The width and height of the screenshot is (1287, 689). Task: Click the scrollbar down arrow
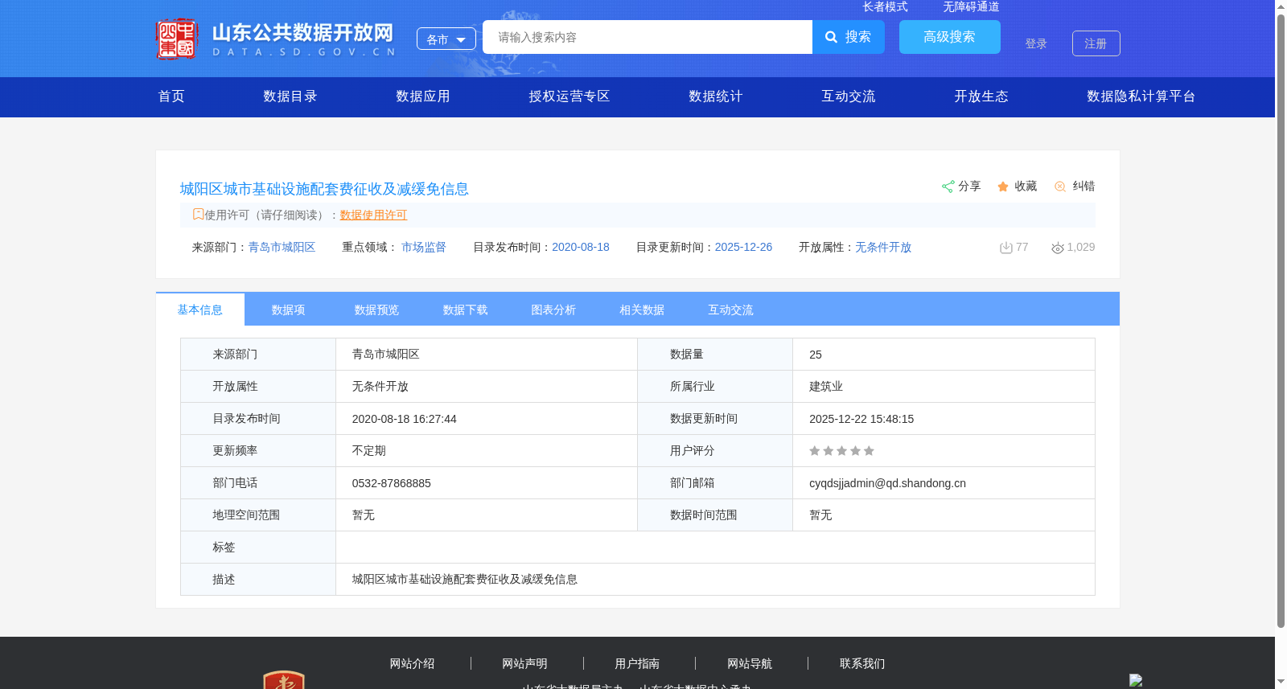[x=1281, y=683]
